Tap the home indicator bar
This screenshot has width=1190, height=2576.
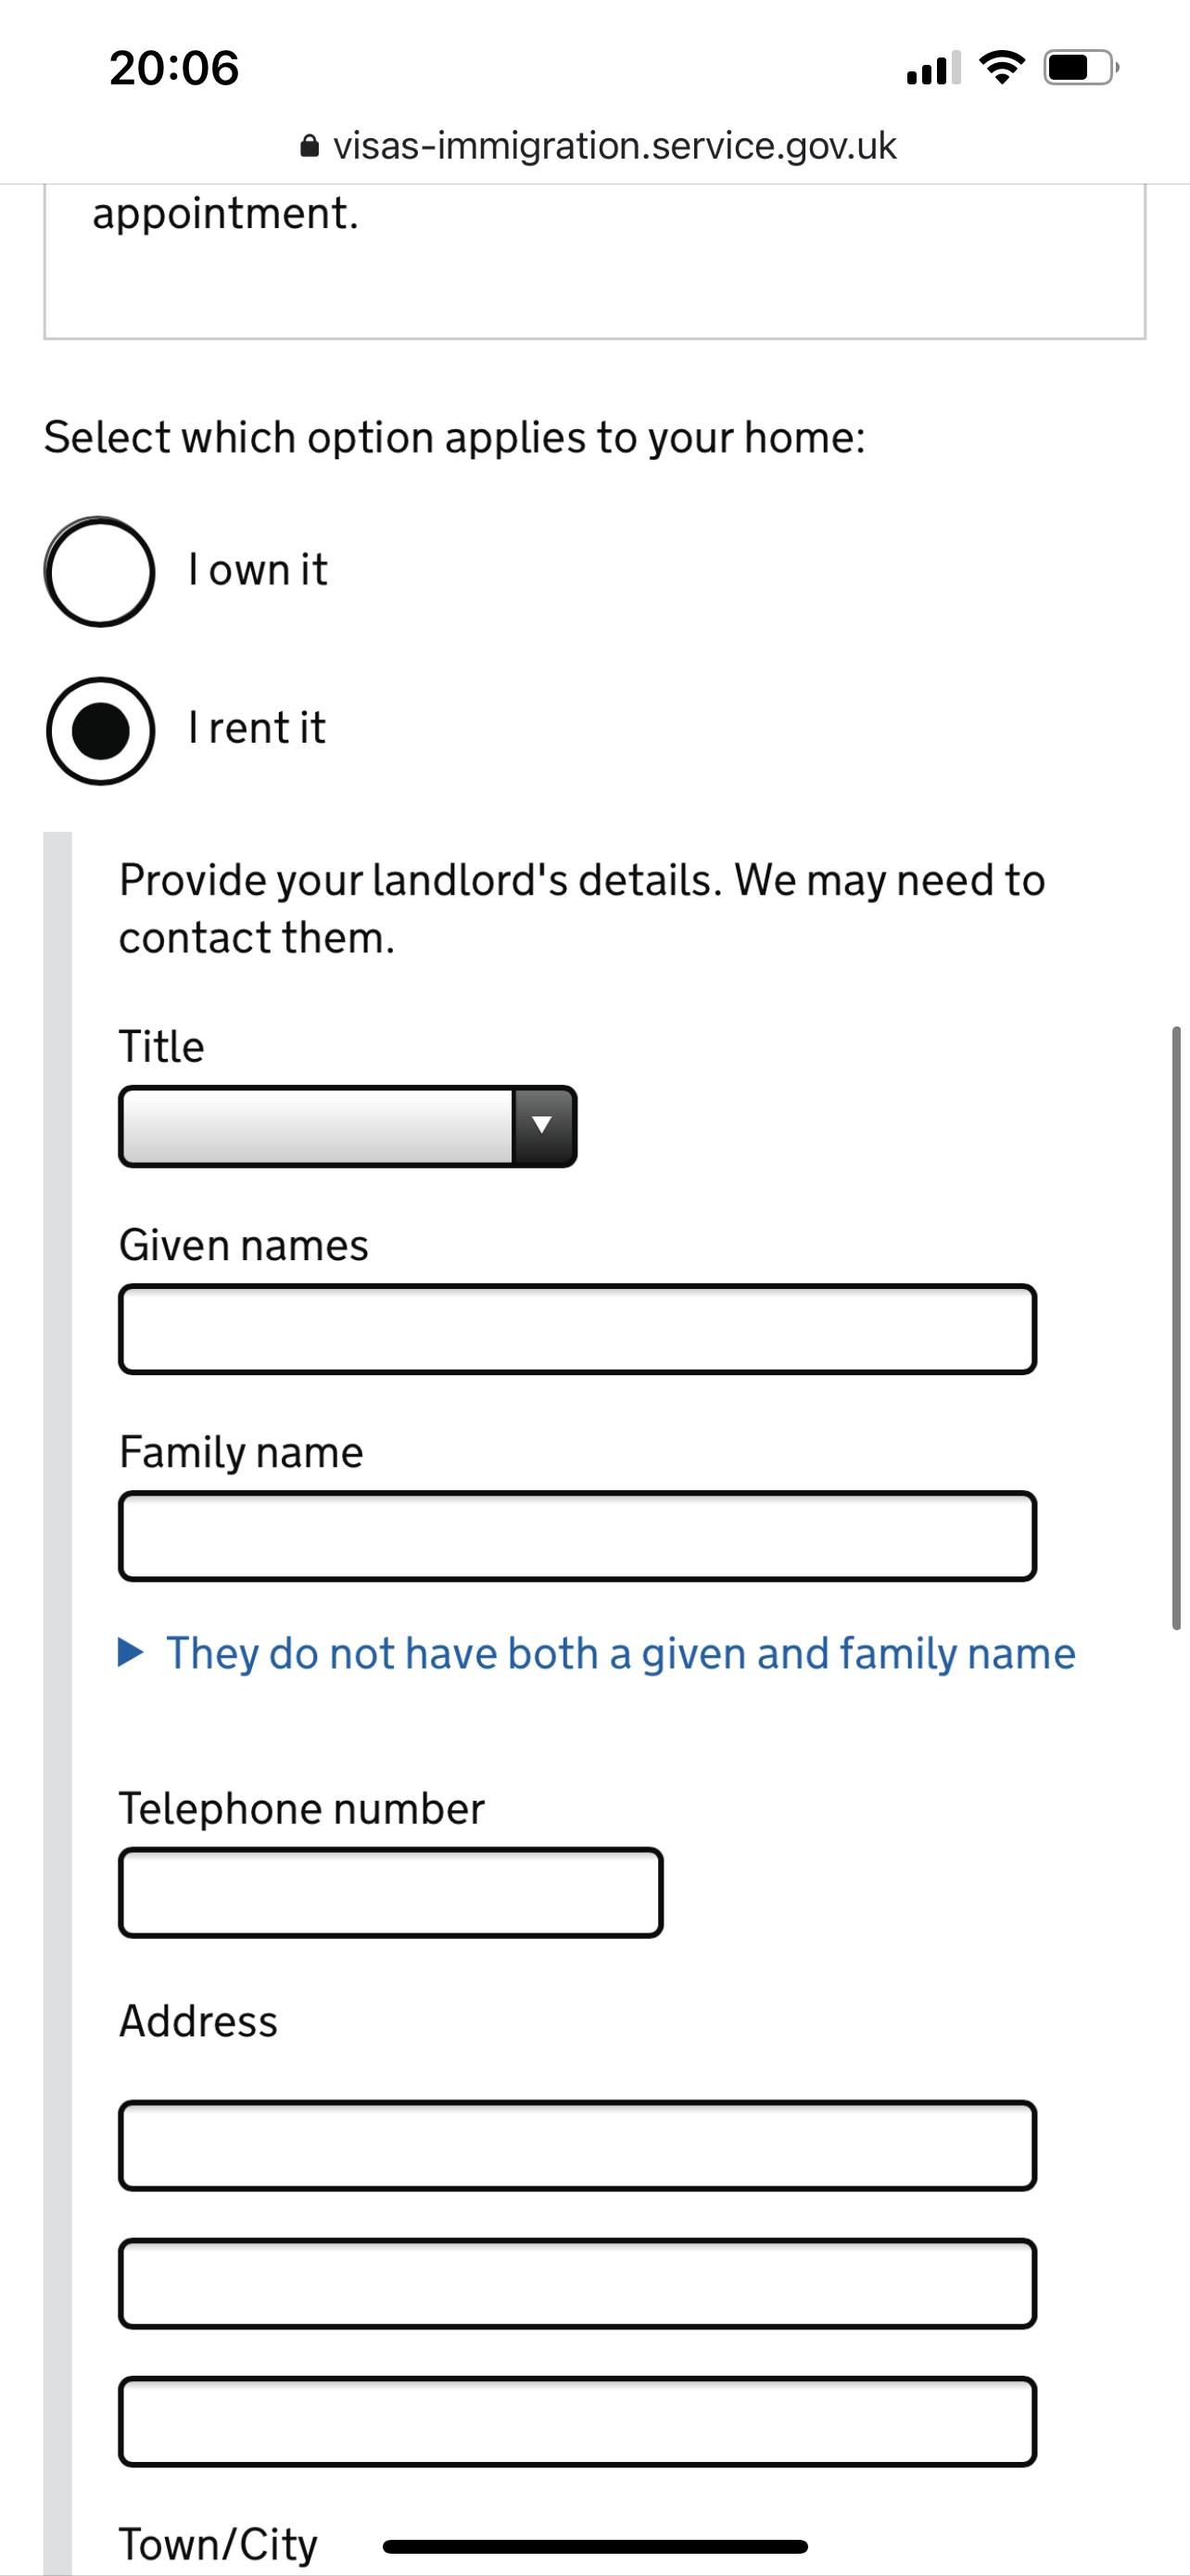tap(594, 2545)
